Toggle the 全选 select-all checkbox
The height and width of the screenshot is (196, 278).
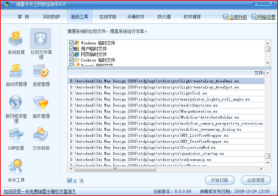(69, 180)
